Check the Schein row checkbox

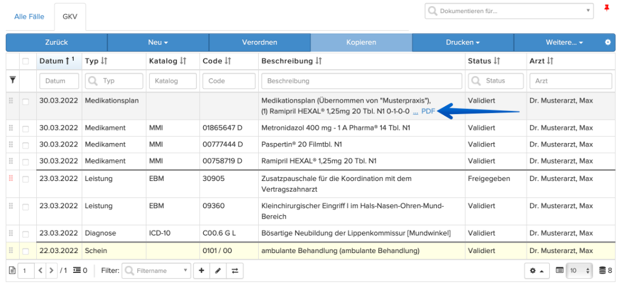pyautogui.click(x=26, y=251)
